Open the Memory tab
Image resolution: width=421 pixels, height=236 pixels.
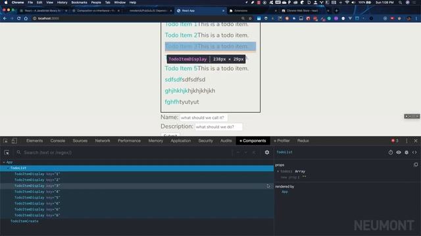point(156,141)
